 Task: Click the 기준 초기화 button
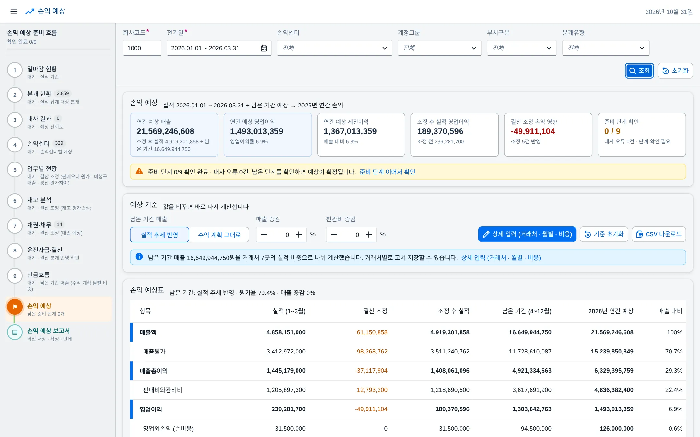[x=604, y=234]
